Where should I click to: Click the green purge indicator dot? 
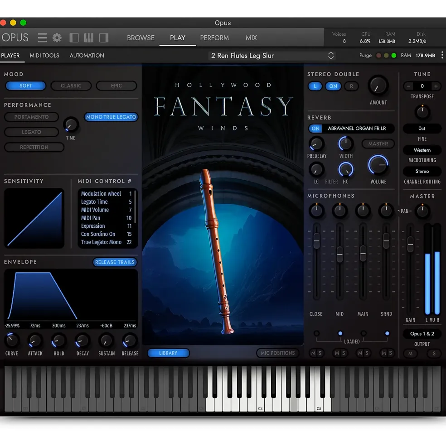tap(394, 55)
